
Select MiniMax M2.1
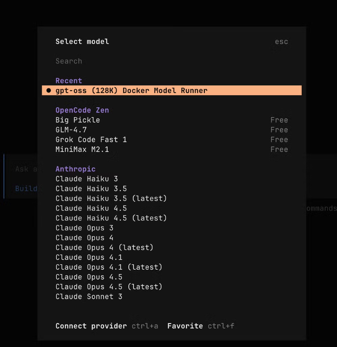pos(82,149)
